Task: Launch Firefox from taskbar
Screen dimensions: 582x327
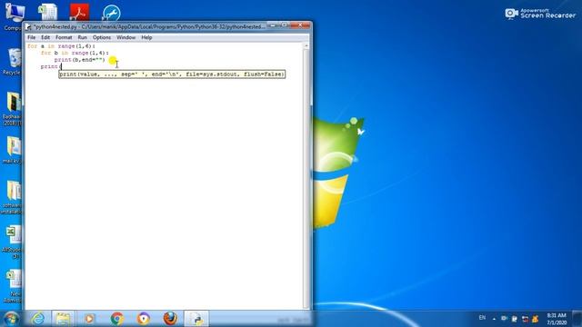Action: (170, 319)
